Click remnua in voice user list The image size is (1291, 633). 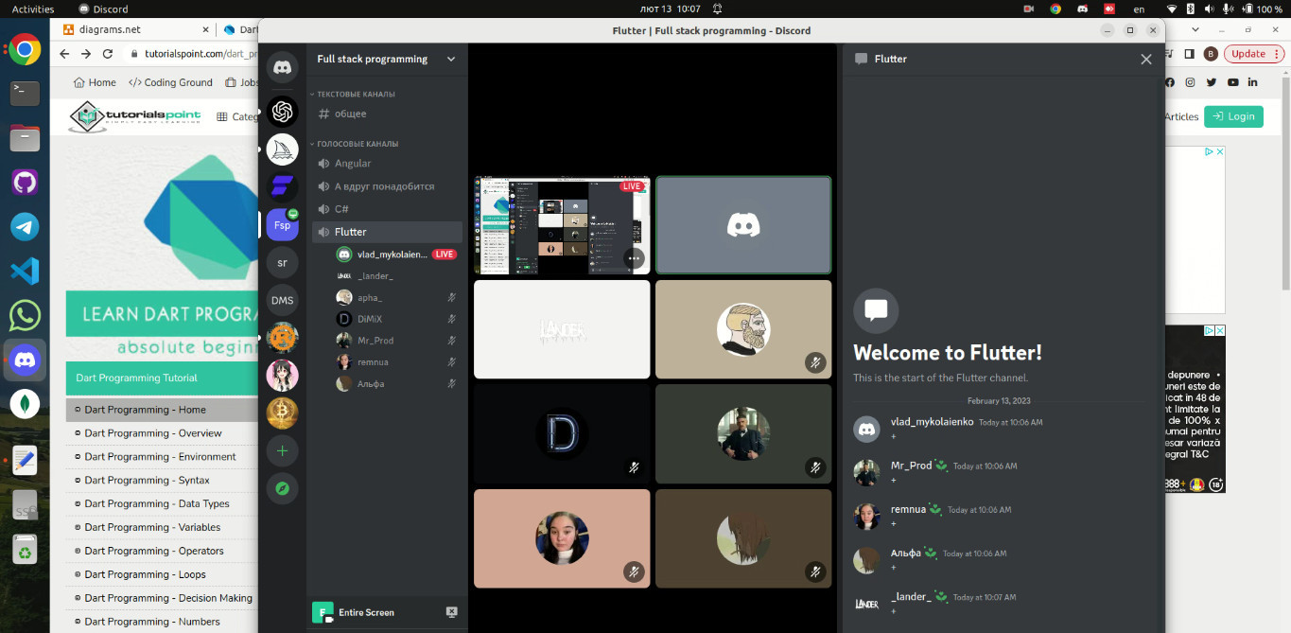coord(397,362)
